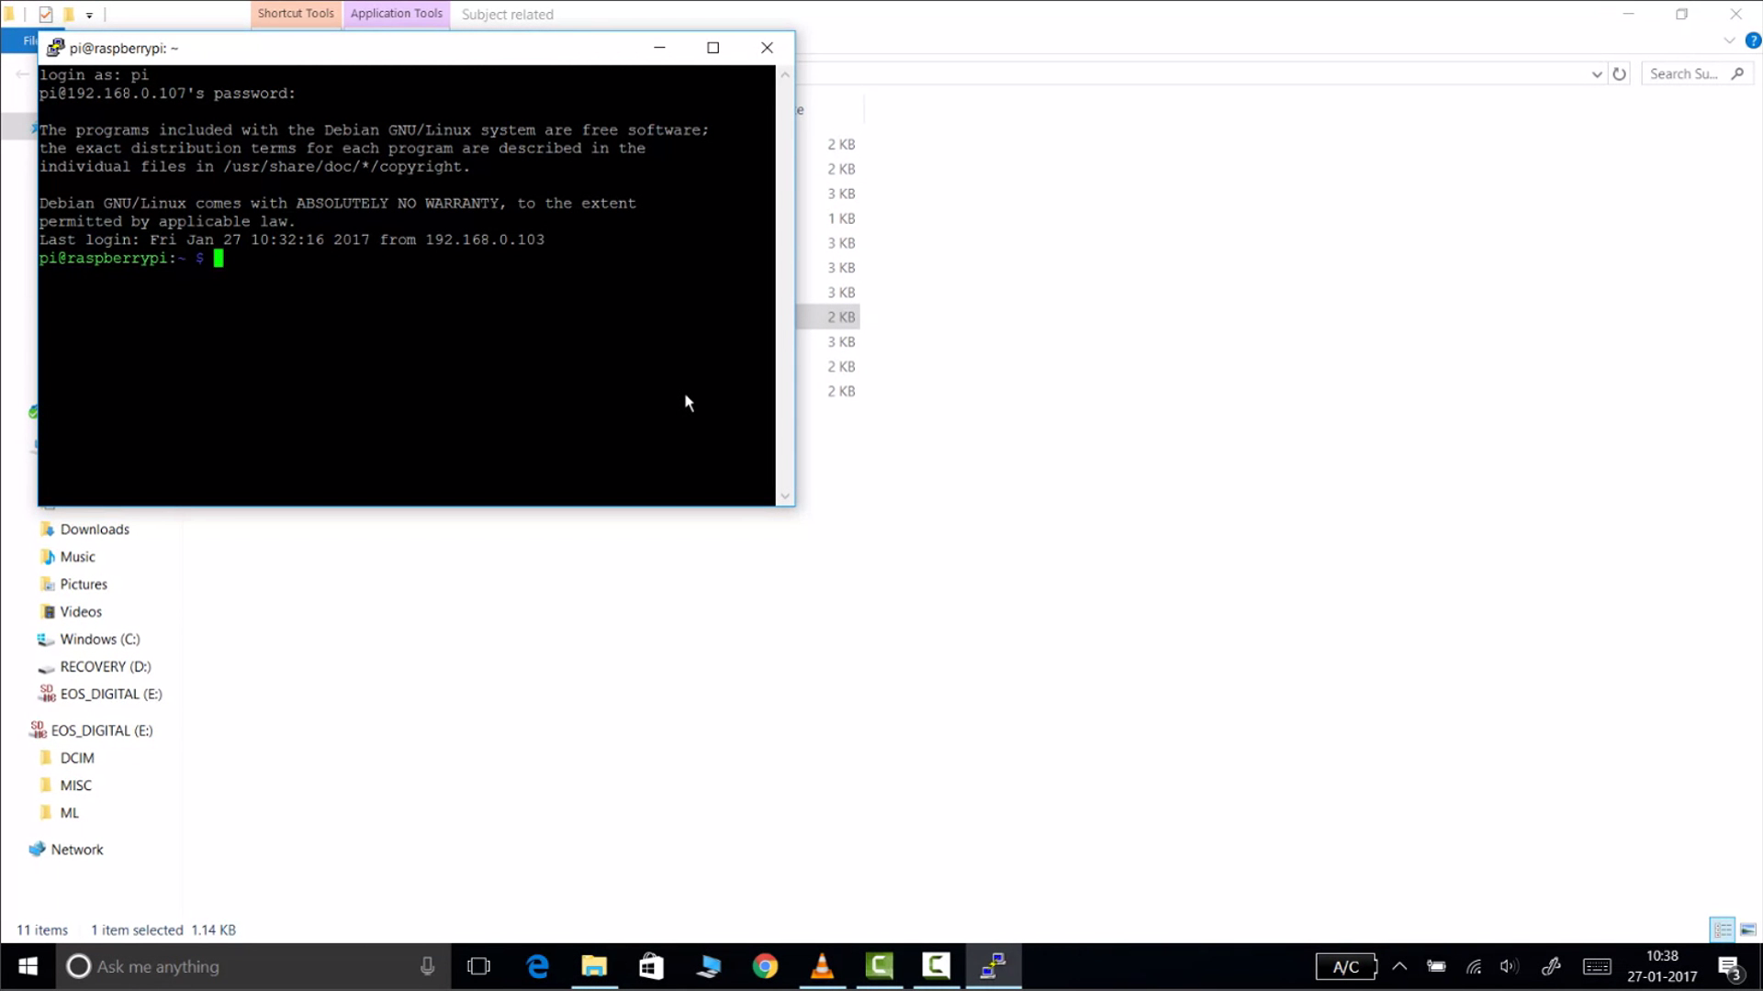Click the microphone icon in the search bar

click(428, 966)
